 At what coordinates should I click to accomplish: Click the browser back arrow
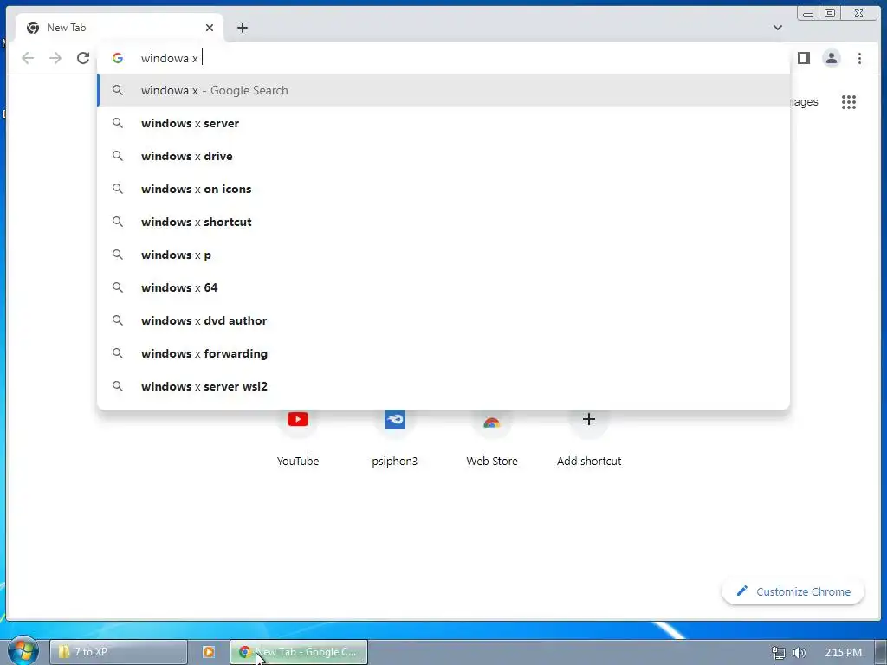28,58
